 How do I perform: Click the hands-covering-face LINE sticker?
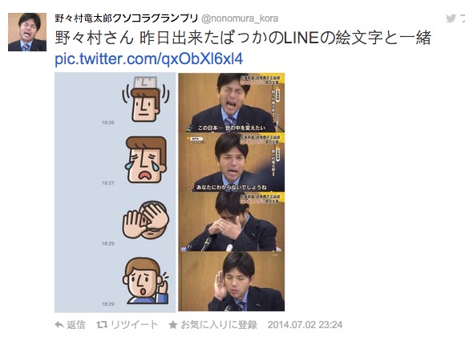click(146, 220)
